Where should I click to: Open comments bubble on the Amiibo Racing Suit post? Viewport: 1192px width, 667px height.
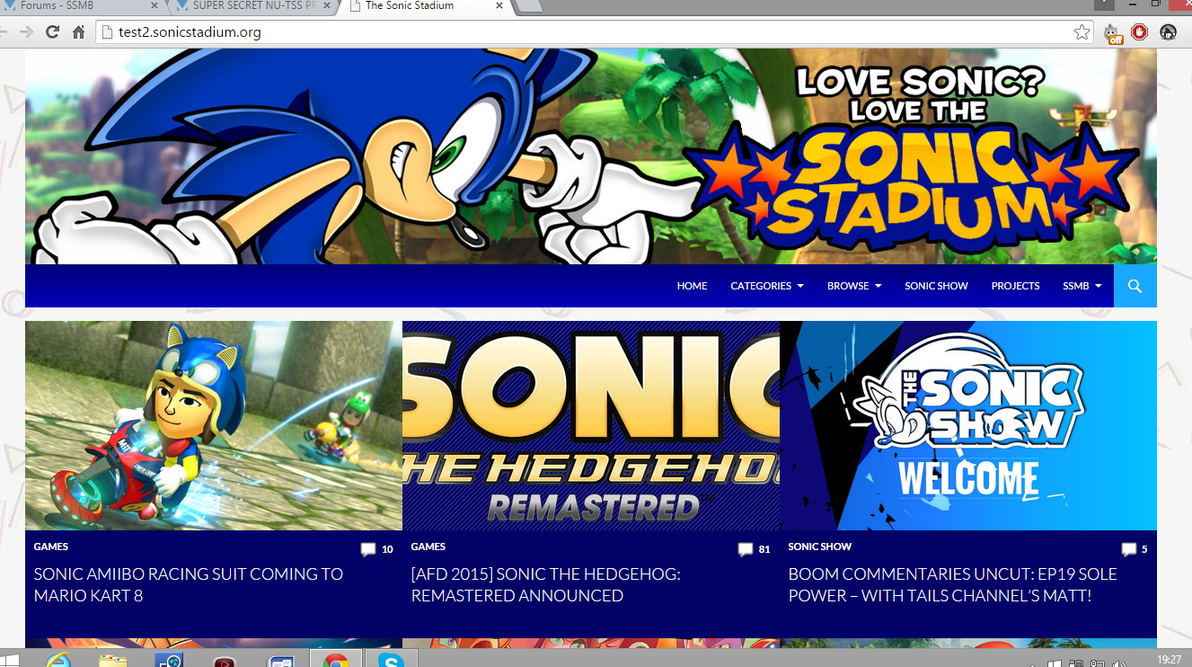pos(368,549)
